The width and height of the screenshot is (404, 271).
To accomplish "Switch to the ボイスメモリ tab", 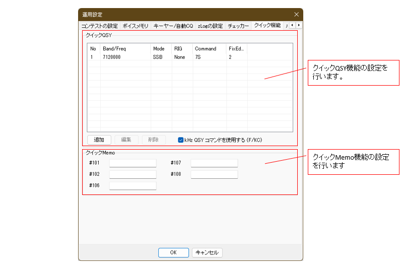I will (x=136, y=26).
